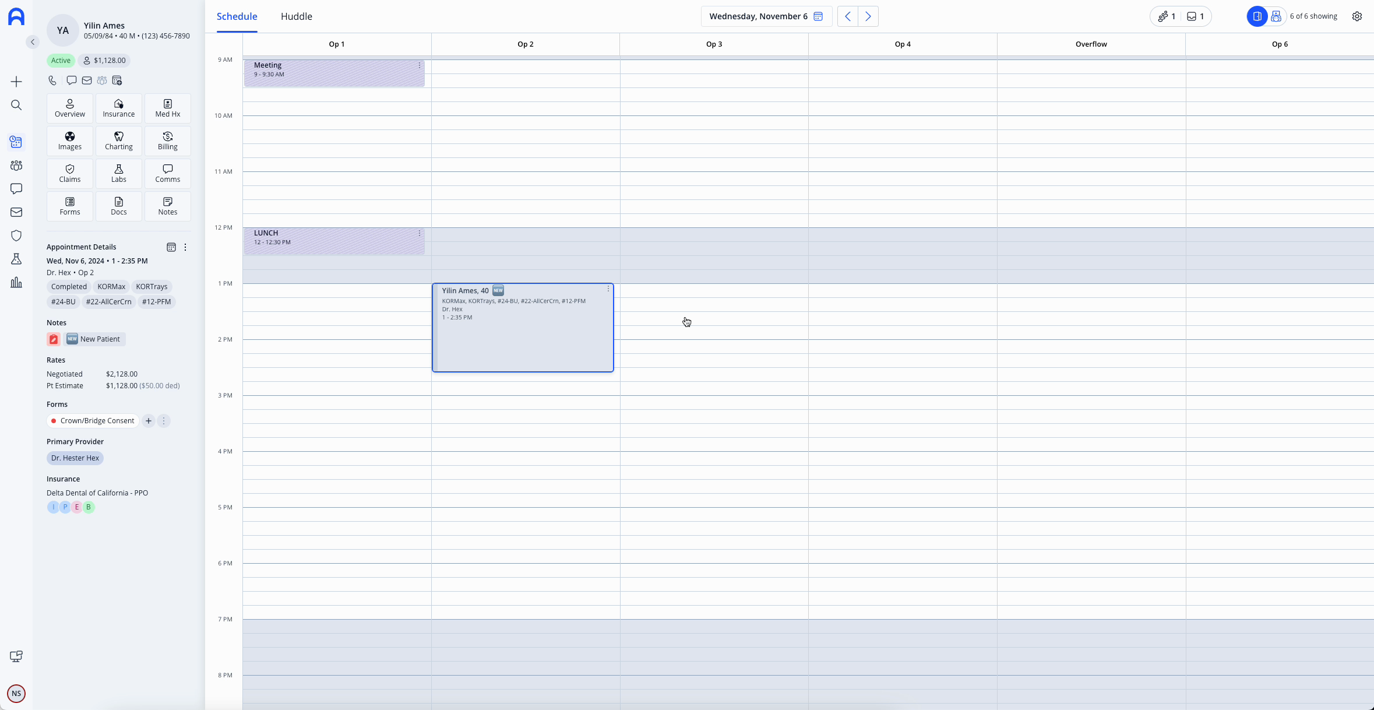
Task: Click insurance badge I
Action: (53, 507)
